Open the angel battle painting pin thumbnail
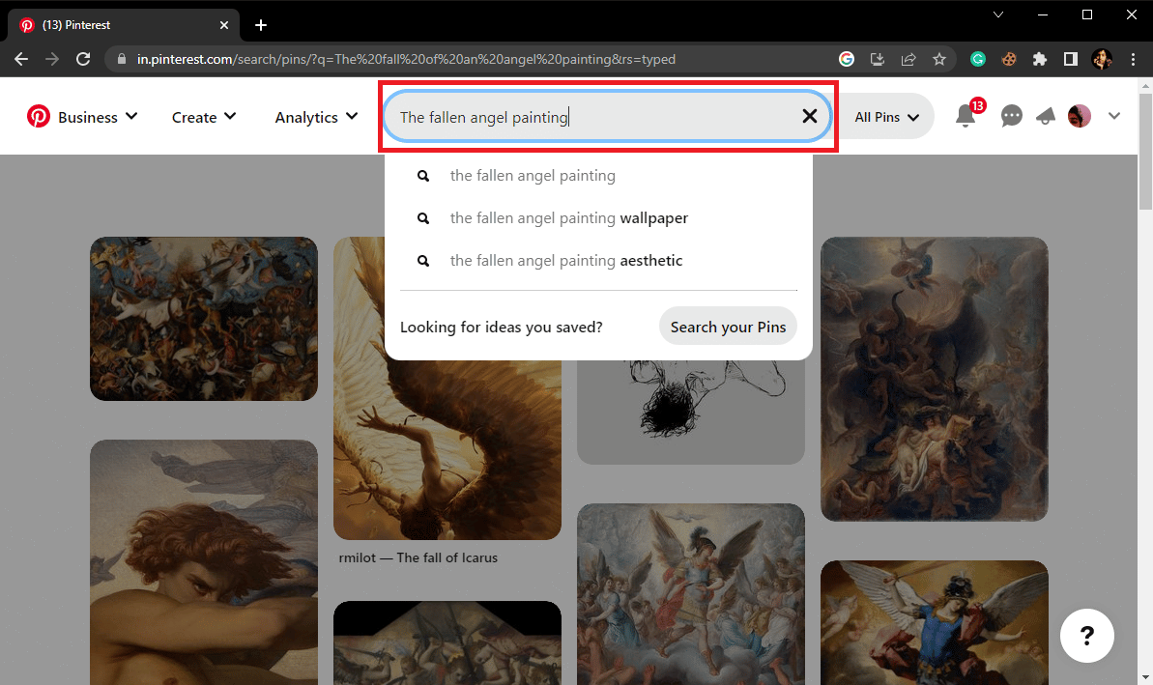The width and height of the screenshot is (1153, 685). pyautogui.click(x=204, y=318)
